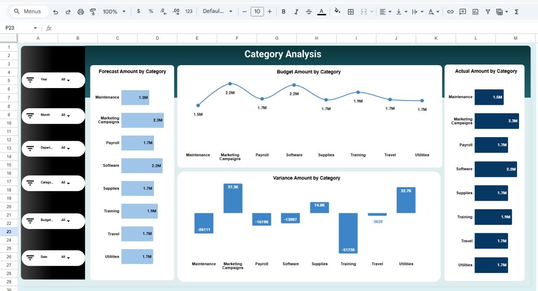Viewport: 538px width, 291px height.
Task: Format selection as percent
Action: click(151, 11)
